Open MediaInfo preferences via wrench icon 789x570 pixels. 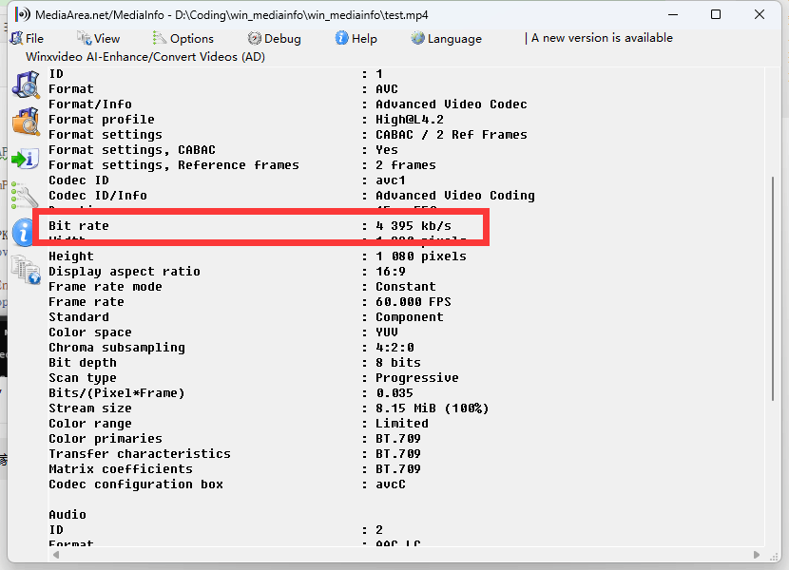click(26, 194)
